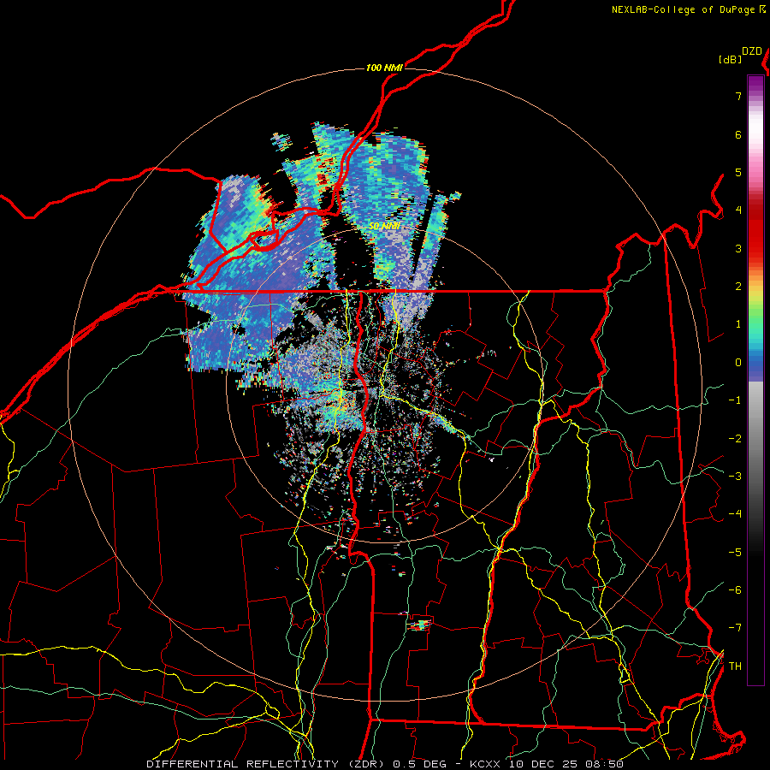The width and height of the screenshot is (770, 770).
Task: Select the 3 dB value on color scale
Action: (x=738, y=248)
